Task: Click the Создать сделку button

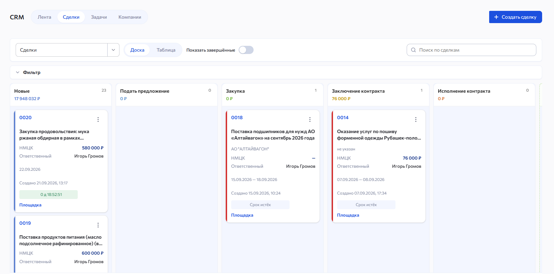Action: [x=516, y=17]
